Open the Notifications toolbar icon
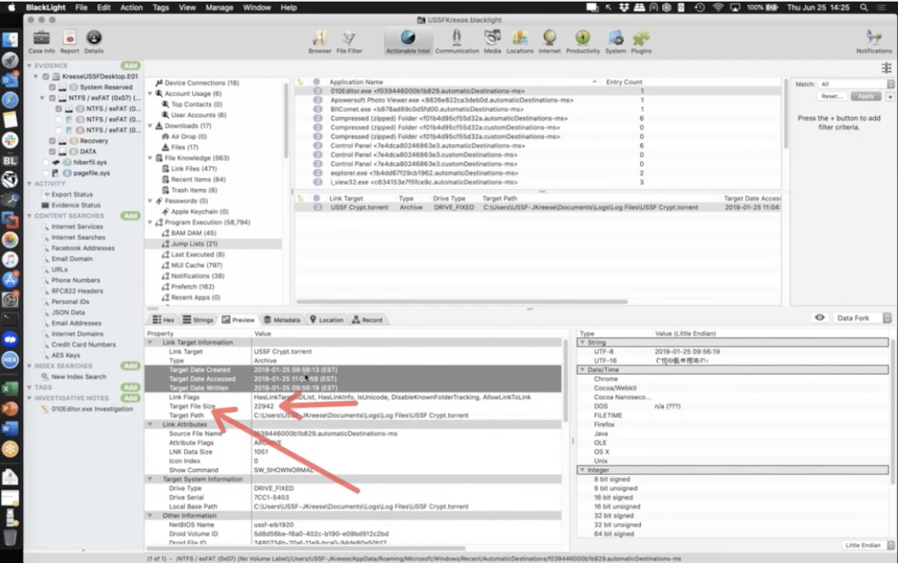Screen dimensions: 898x563 pyautogui.click(x=874, y=42)
